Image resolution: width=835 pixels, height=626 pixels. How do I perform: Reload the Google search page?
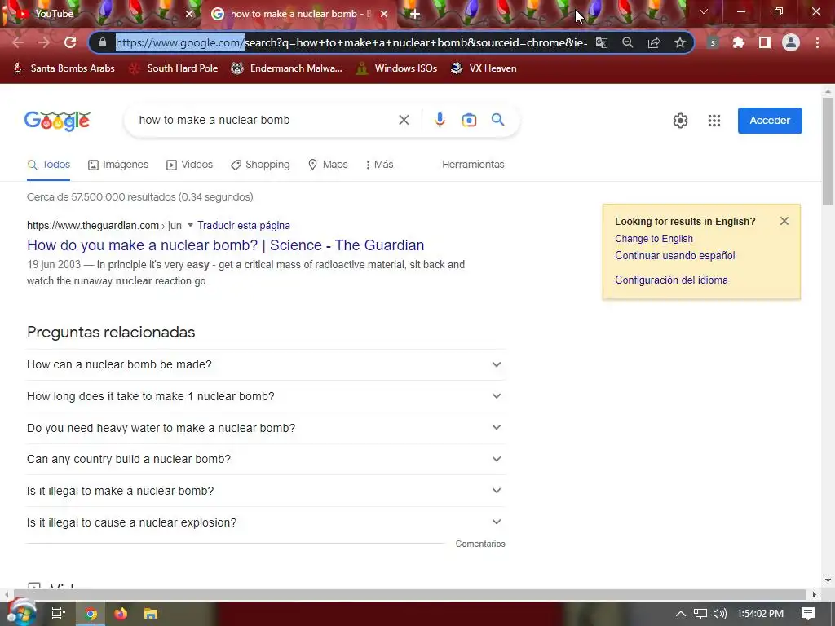click(x=70, y=42)
